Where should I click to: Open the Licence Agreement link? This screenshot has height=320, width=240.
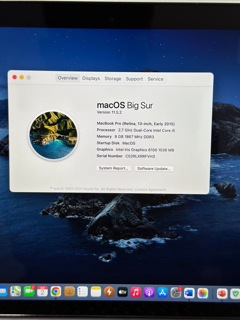(x=151, y=189)
